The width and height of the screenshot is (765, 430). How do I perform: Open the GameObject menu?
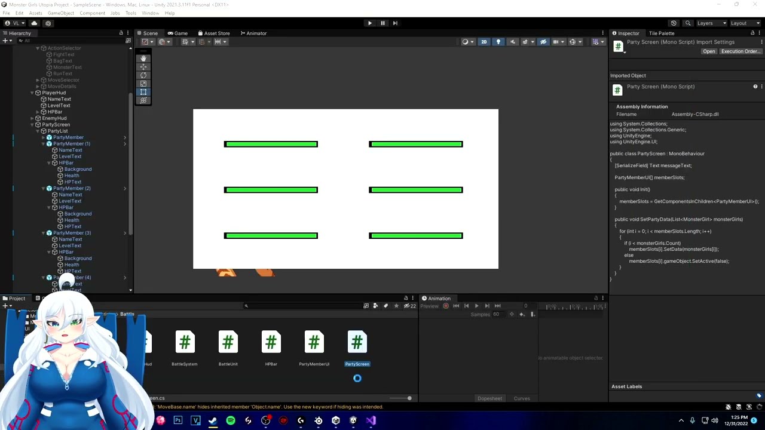click(60, 13)
